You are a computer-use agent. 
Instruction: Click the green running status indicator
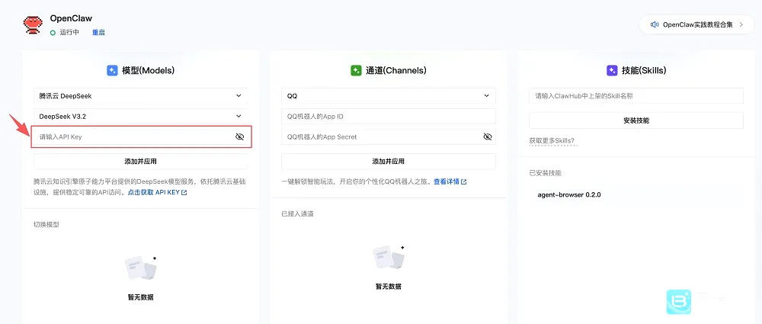coord(53,33)
